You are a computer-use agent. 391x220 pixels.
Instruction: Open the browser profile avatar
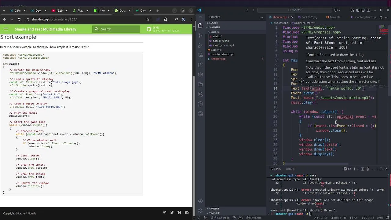[x=184, y=19]
